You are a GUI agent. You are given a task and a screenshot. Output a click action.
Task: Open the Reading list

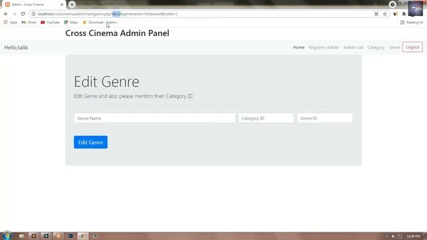(412, 22)
